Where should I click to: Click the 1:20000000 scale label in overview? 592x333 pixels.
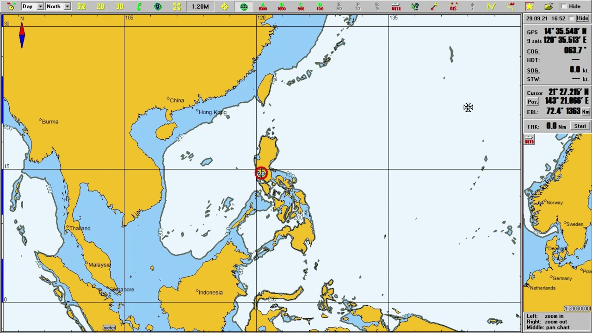(577, 308)
